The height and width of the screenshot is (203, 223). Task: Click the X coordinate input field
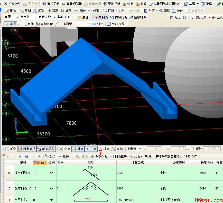point(154,149)
